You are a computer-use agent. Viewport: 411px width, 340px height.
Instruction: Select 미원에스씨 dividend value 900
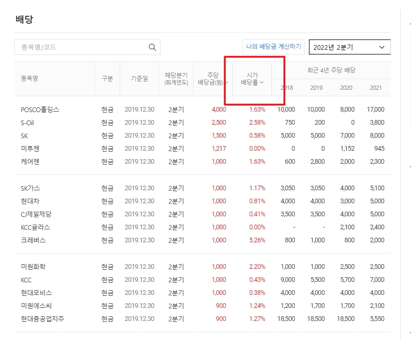point(221,306)
